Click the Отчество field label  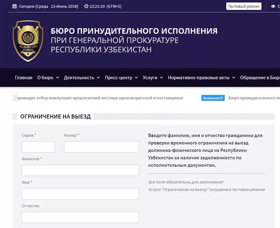pyautogui.click(x=31, y=206)
